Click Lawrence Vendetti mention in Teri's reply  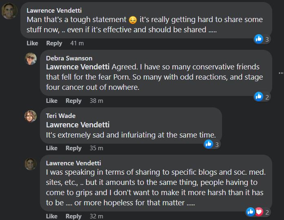(x=78, y=125)
